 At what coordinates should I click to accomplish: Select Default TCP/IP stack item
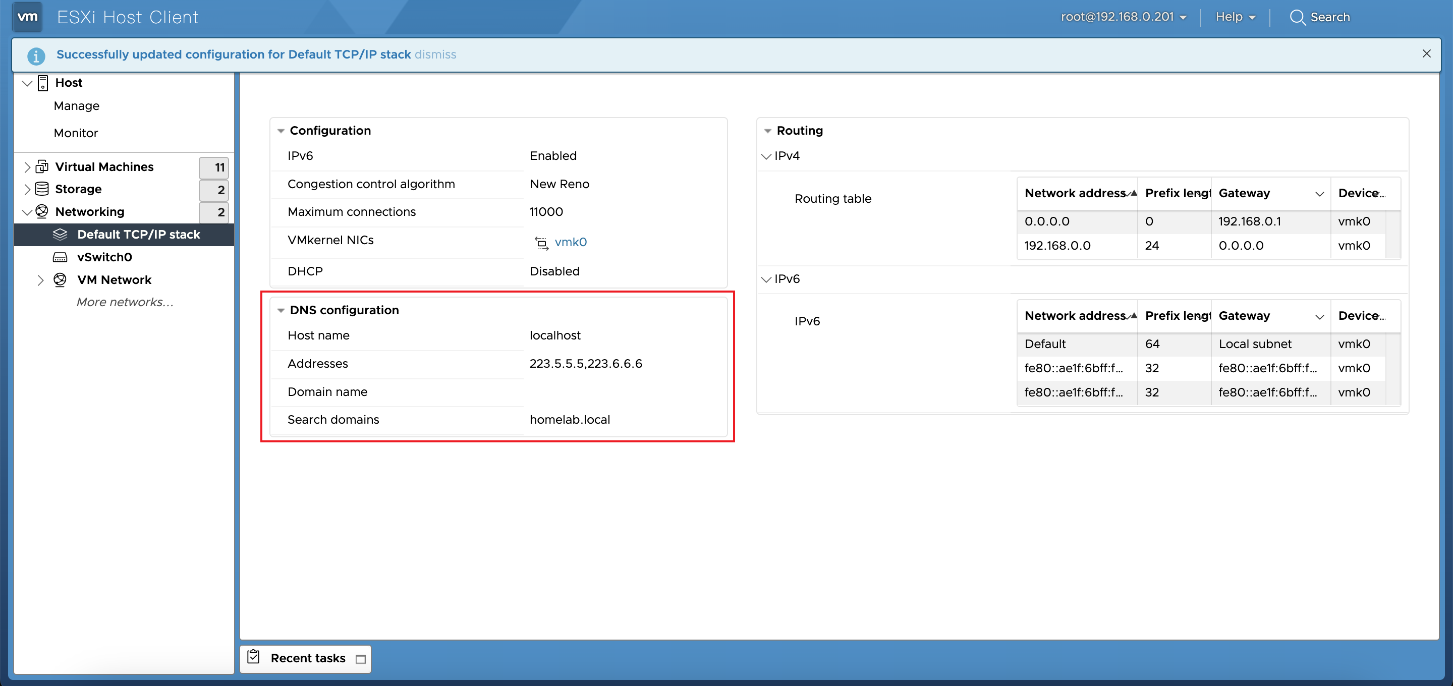124,235
